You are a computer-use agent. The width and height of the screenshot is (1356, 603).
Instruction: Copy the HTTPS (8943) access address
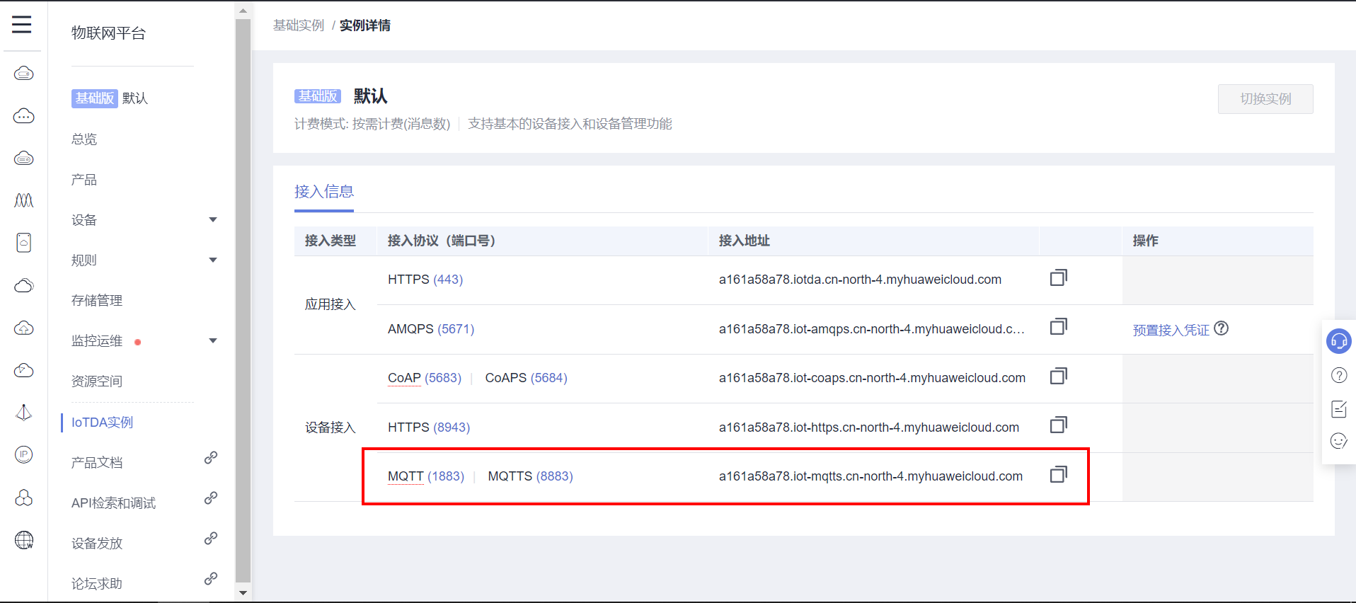(x=1059, y=425)
